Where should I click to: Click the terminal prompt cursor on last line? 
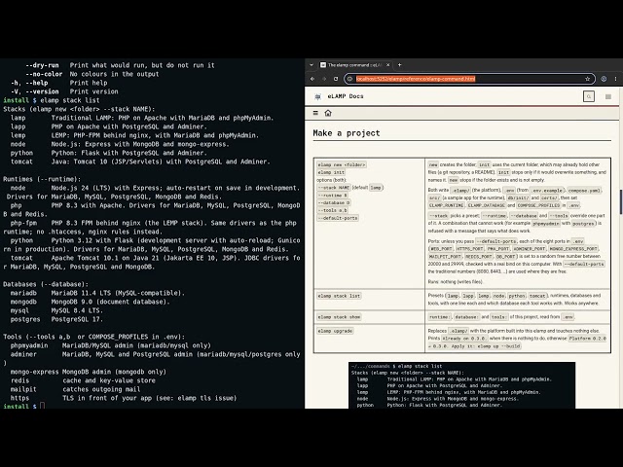pos(42,406)
